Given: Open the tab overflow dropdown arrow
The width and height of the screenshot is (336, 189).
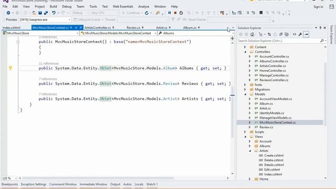Looking at the screenshot, I should (x=233, y=28).
